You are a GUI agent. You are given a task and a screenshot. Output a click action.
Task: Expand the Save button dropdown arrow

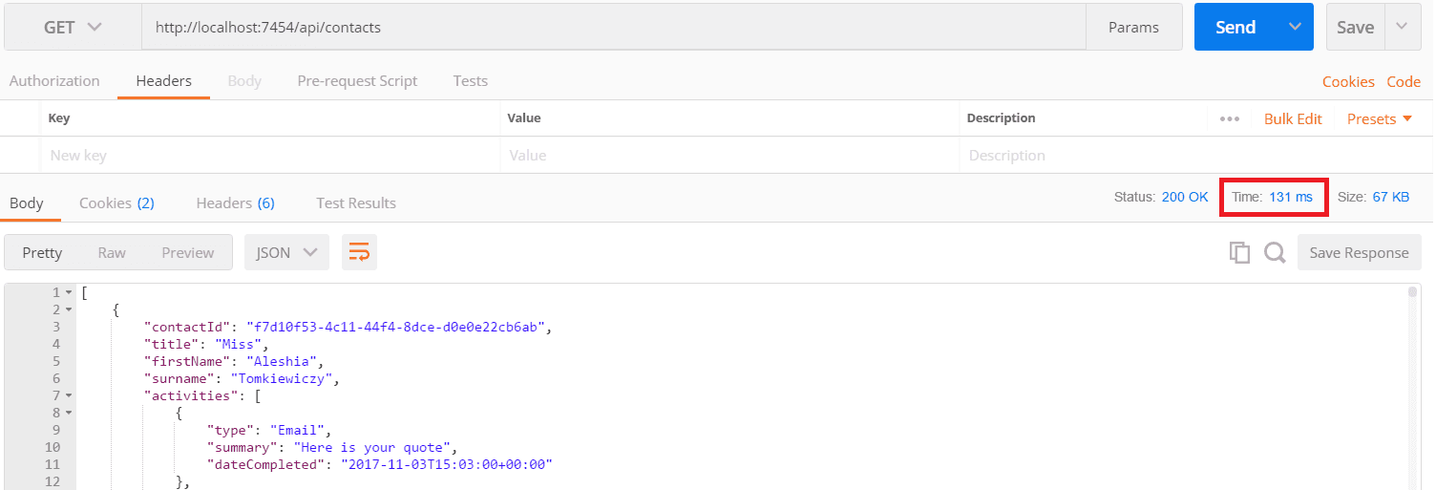click(1402, 28)
